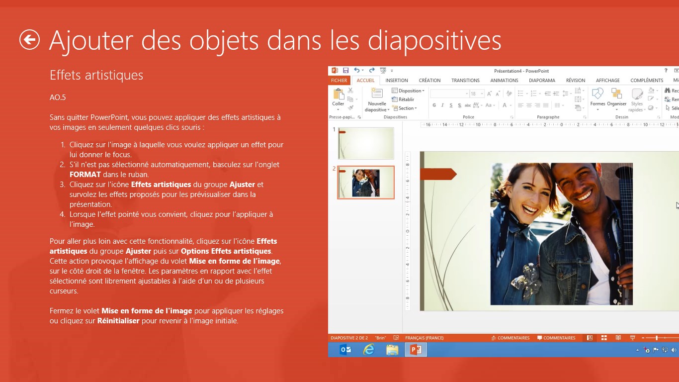Click the zoom slider in the status bar
Screen dimensions: 679x382
pyautogui.click(x=657, y=338)
